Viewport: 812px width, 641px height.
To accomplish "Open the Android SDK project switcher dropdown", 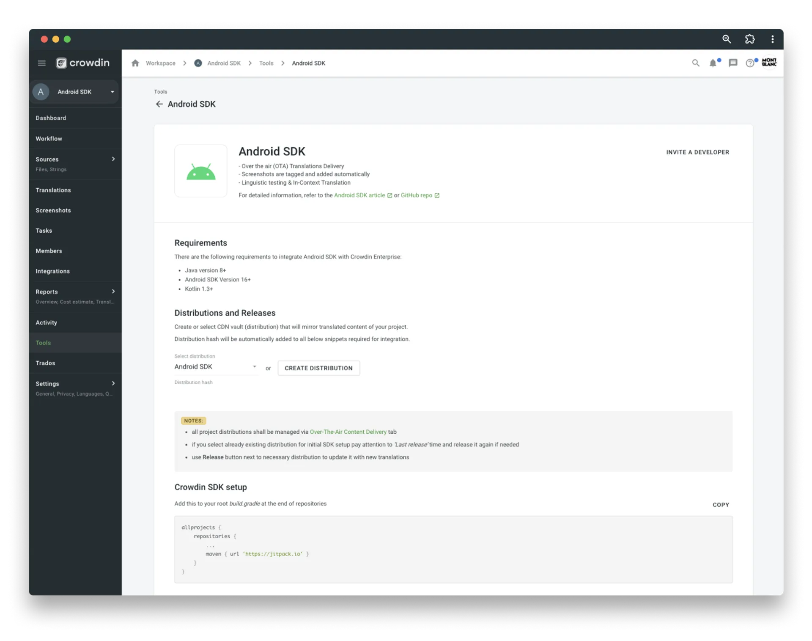I will pos(75,92).
